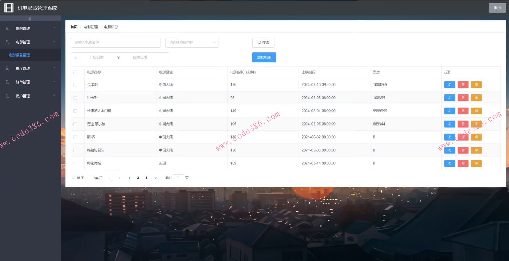Select 电影信息管理 in the sidebar
This screenshot has height=261, width=509.
tap(19, 55)
